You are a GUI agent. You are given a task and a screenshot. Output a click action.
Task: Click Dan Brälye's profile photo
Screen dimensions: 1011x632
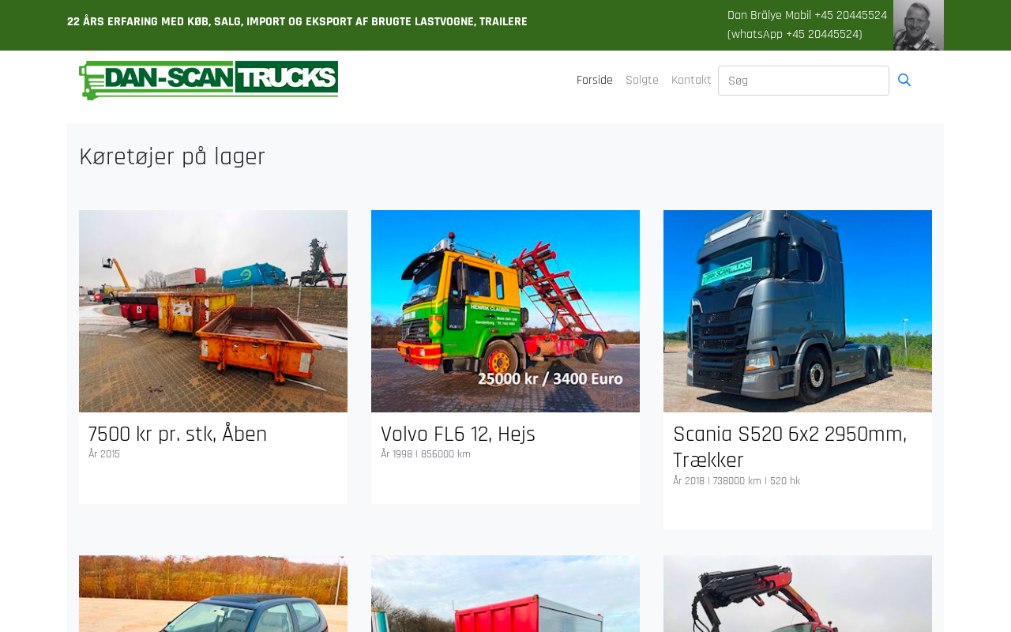tap(919, 25)
